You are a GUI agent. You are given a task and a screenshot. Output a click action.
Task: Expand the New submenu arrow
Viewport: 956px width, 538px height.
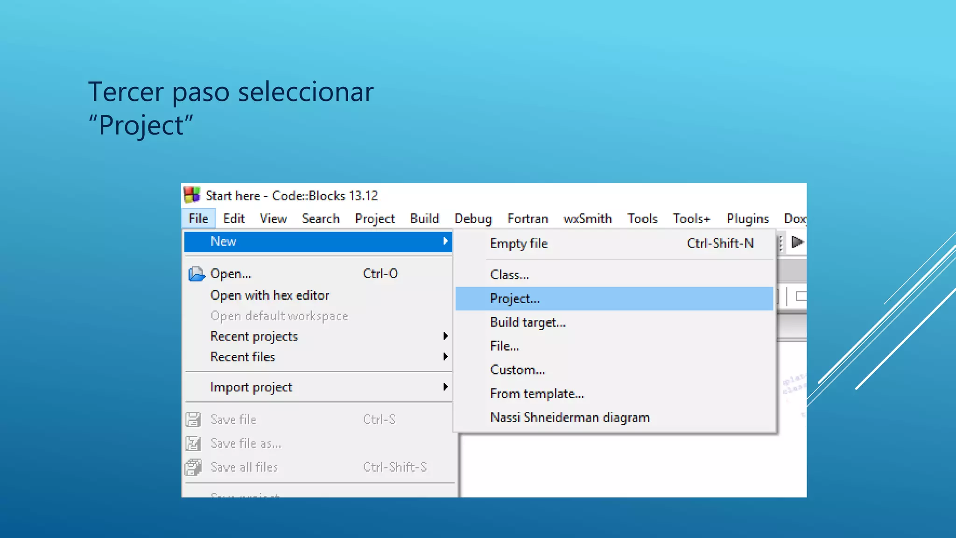click(445, 241)
